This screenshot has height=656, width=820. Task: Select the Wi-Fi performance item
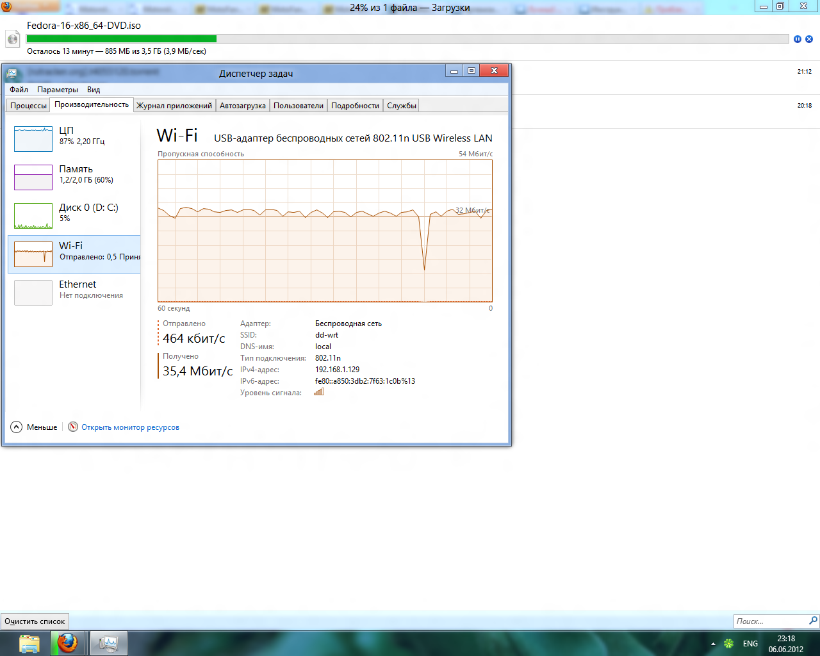(74, 254)
